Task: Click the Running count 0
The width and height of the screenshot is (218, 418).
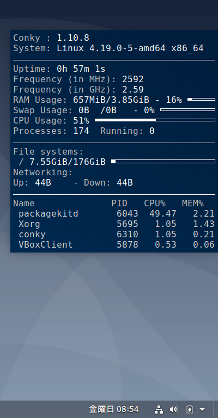Action: pyautogui.click(x=152, y=131)
